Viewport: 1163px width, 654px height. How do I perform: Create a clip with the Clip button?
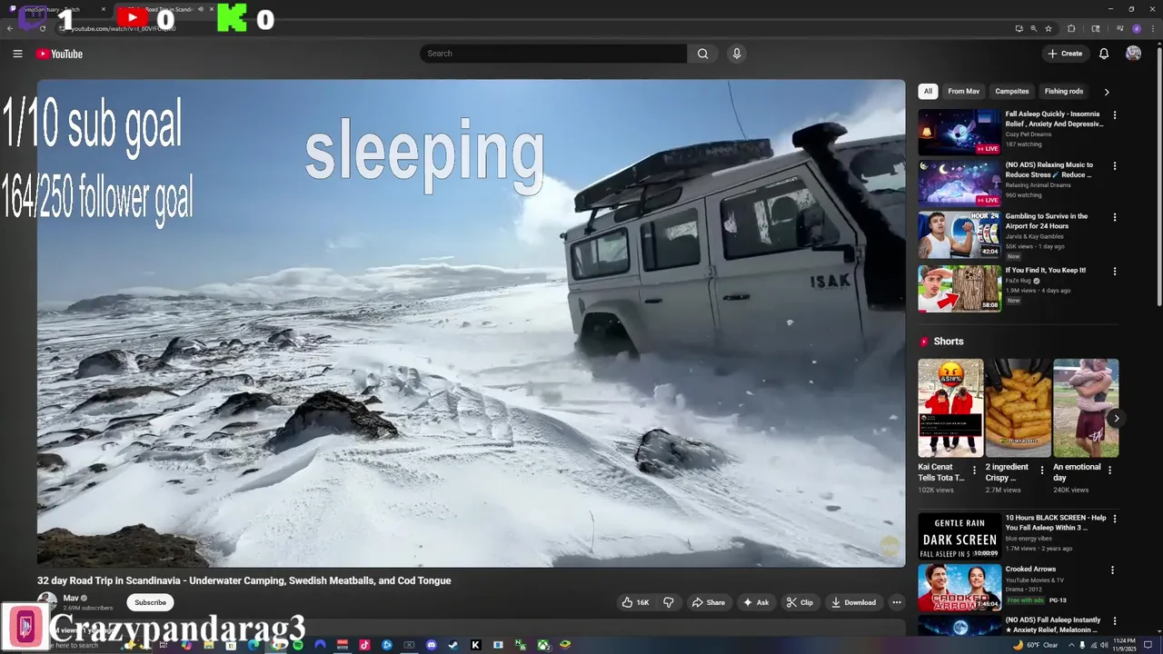(x=800, y=602)
